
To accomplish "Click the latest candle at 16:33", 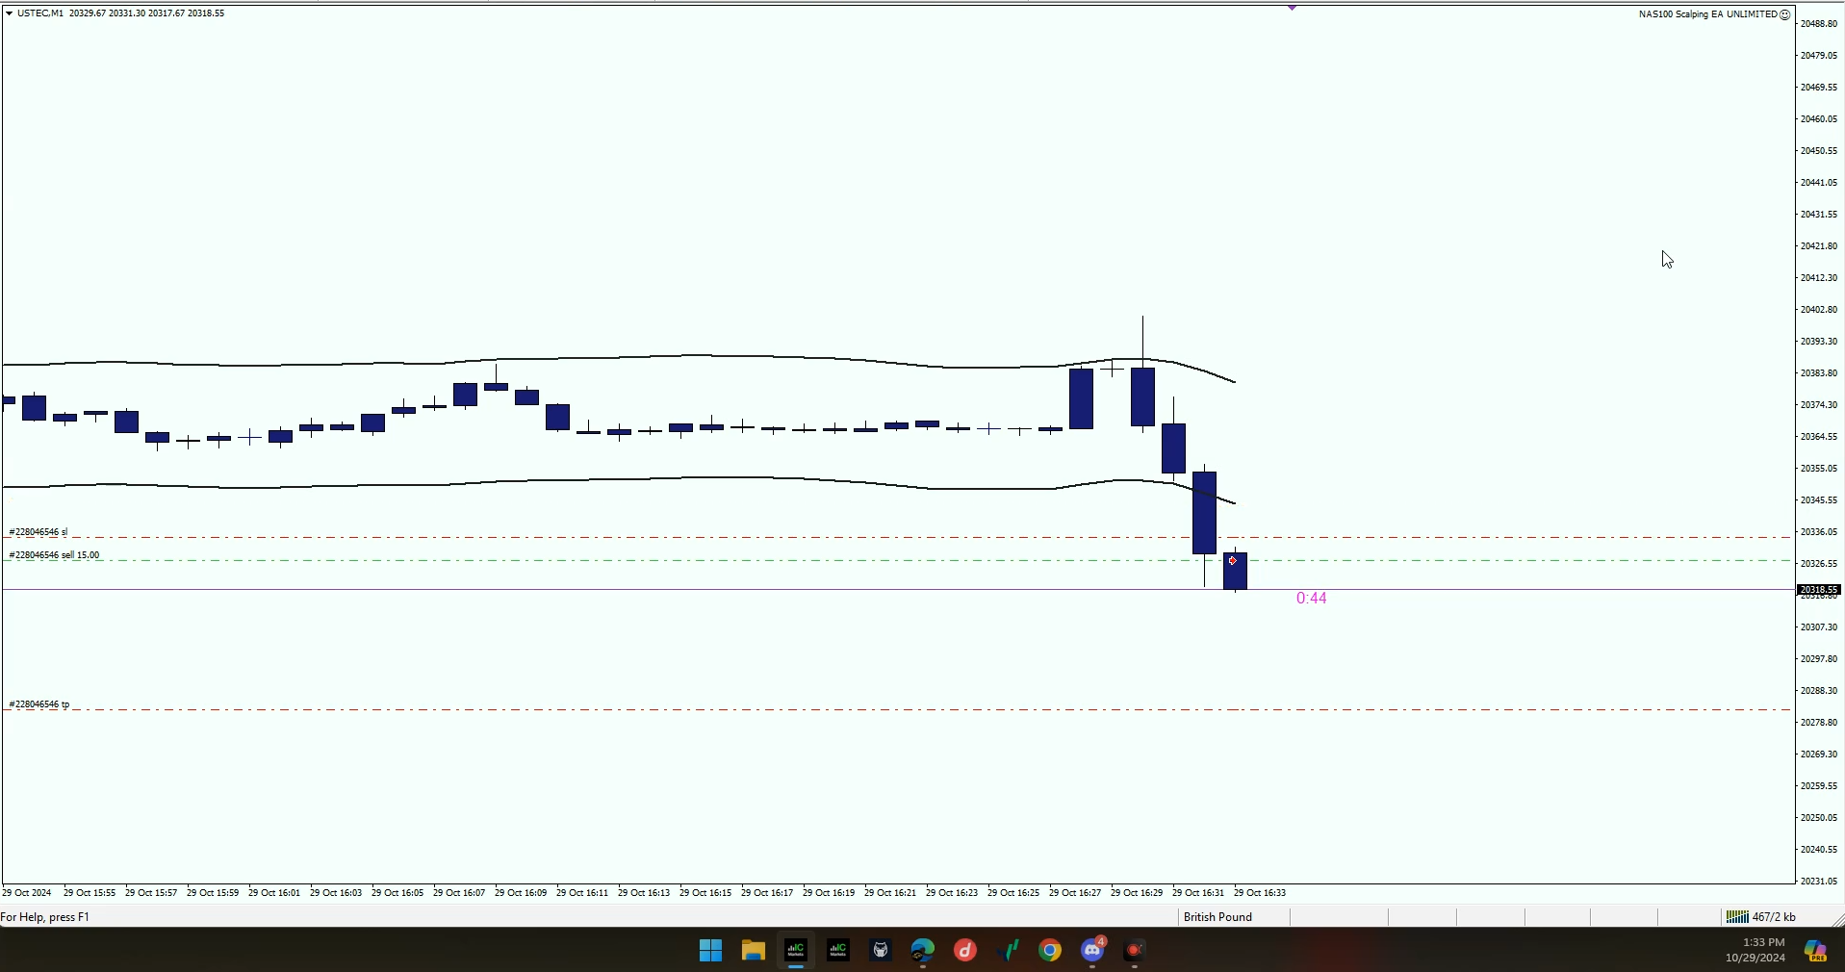I will pos(1235,571).
